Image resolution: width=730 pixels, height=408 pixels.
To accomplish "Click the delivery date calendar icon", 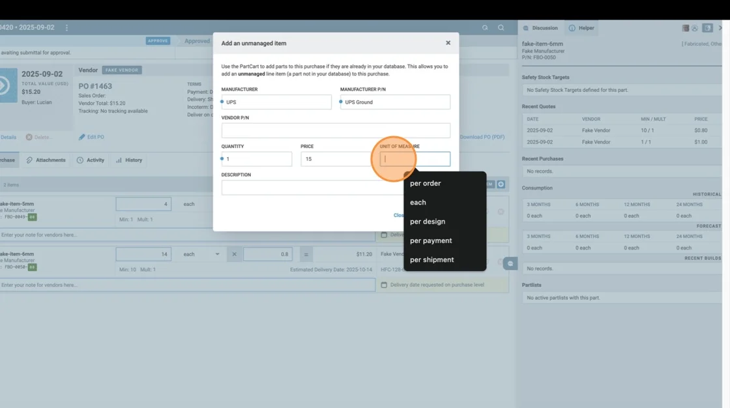I will [385, 285].
